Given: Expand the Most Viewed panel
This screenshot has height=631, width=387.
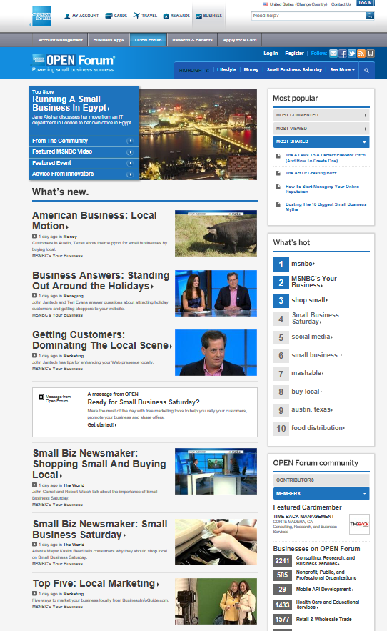Looking at the screenshot, I should coord(321,129).
